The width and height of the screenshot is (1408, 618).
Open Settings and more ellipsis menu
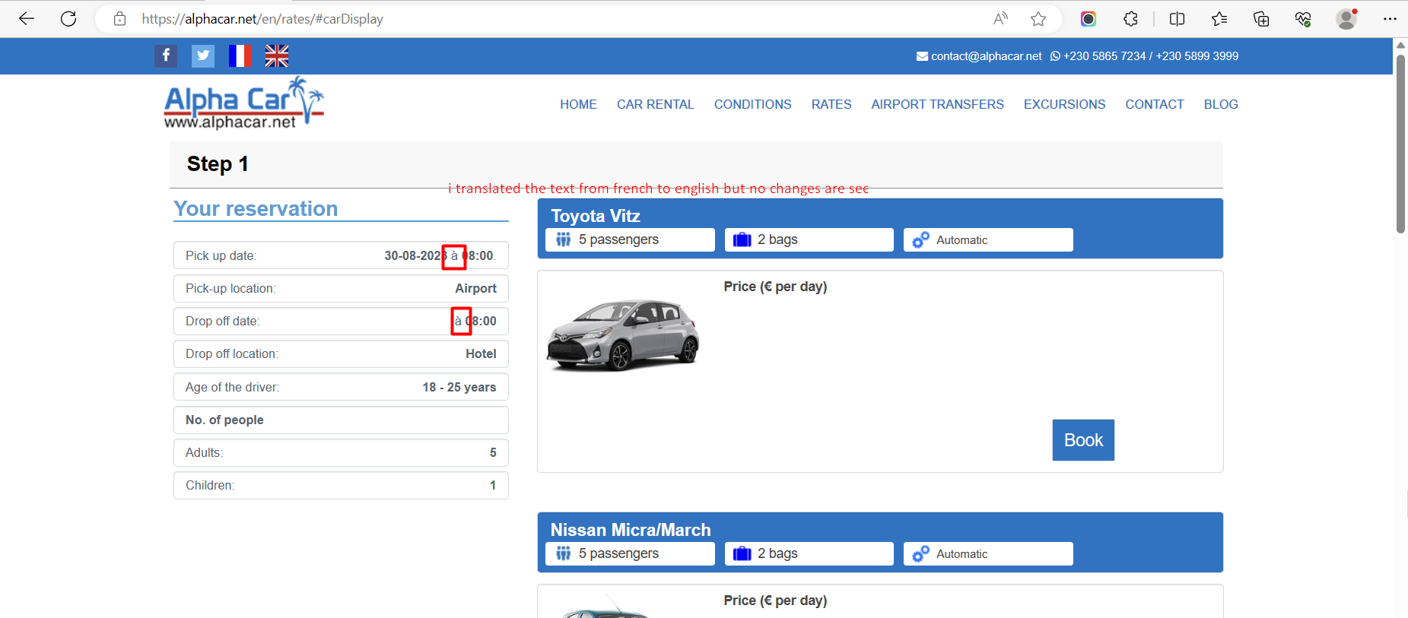[x=1390, y=19]
